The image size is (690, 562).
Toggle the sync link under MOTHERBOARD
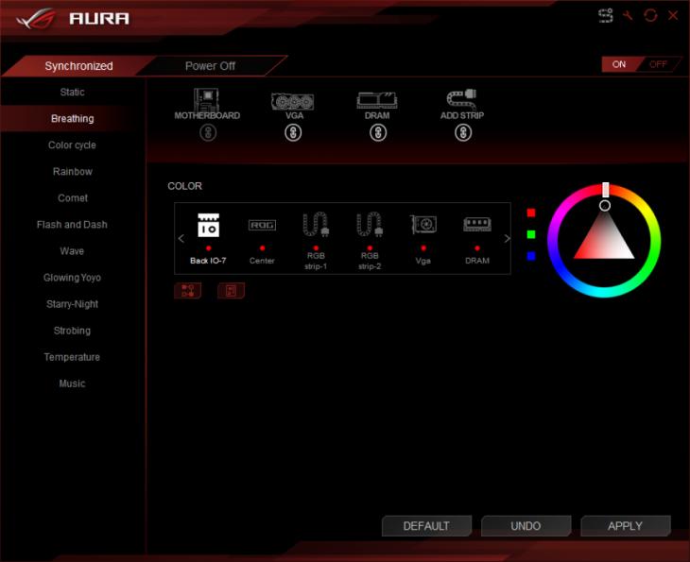pos(208,133)
